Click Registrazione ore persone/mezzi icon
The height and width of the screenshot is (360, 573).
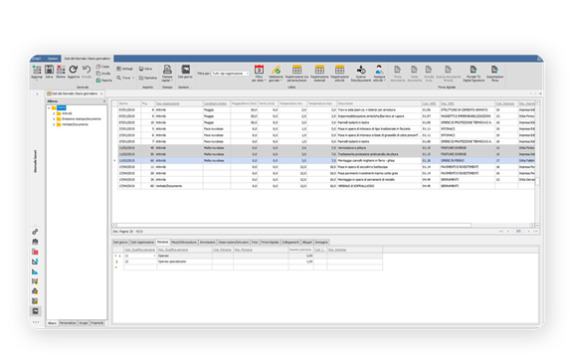(296, 70)
